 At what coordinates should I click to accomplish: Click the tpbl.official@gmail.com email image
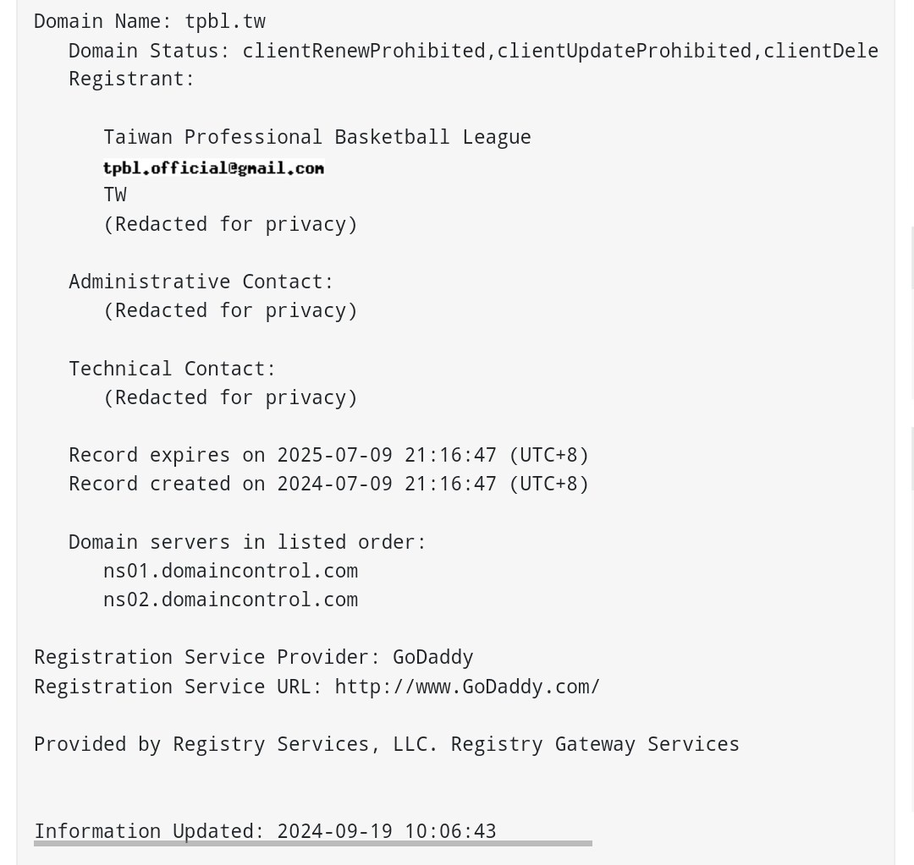(x=213, y=168)
